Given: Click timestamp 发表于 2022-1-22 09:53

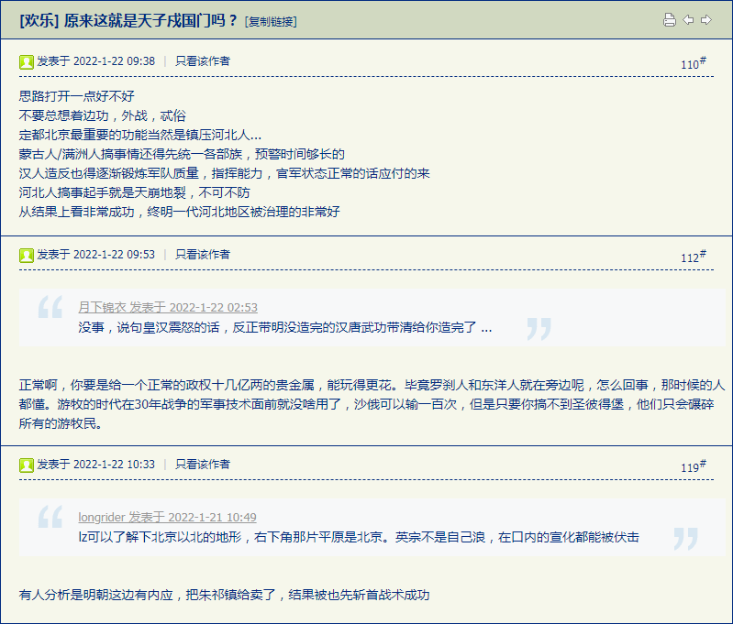Looking at the screenshot, I should tap(95, 255).
